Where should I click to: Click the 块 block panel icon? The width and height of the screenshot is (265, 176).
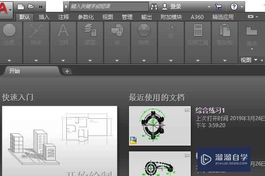tap(117, 30)
